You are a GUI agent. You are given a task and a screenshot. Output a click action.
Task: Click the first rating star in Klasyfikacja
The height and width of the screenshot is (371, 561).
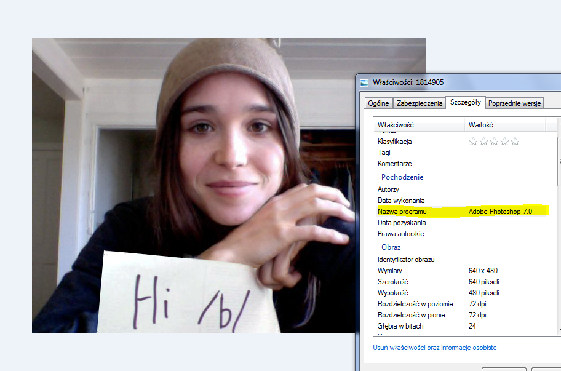tap(473, 142)
